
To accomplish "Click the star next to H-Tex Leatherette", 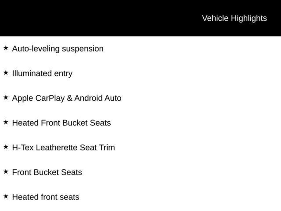I will 6,147.
